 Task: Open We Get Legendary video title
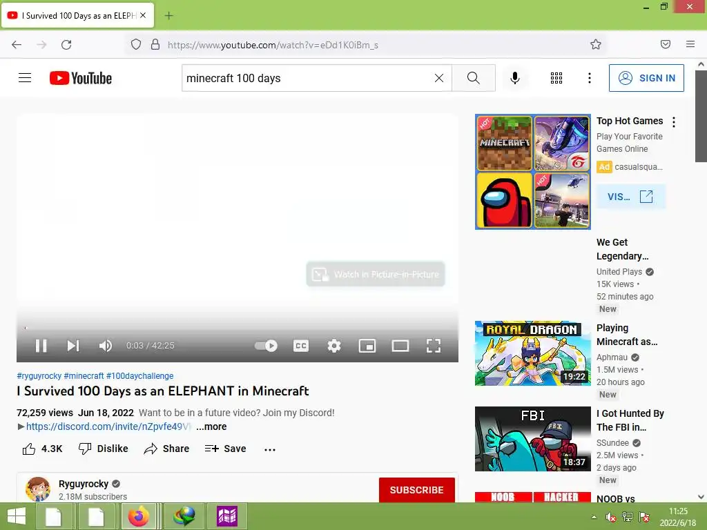tap(622, 249)
